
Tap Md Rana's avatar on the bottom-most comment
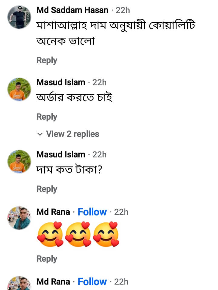point(19,284)
